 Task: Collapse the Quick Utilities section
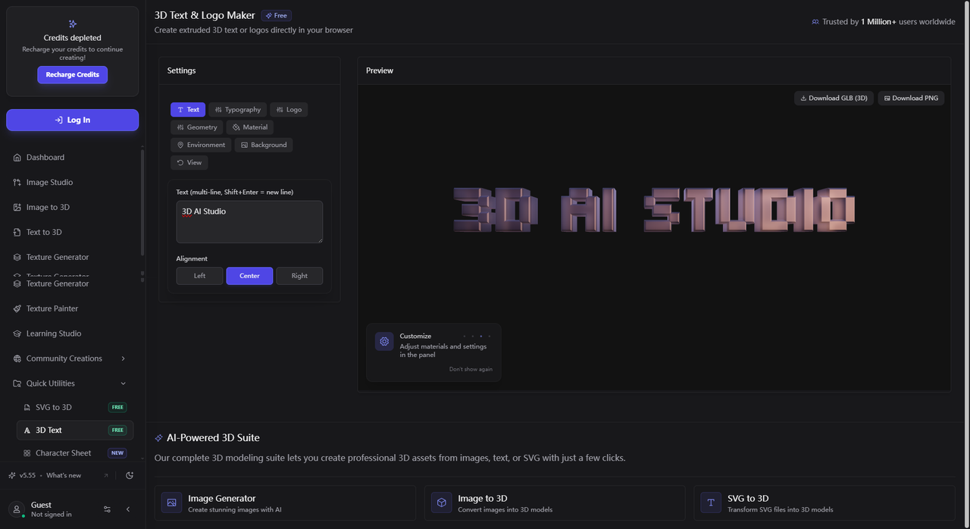(123, 383)
